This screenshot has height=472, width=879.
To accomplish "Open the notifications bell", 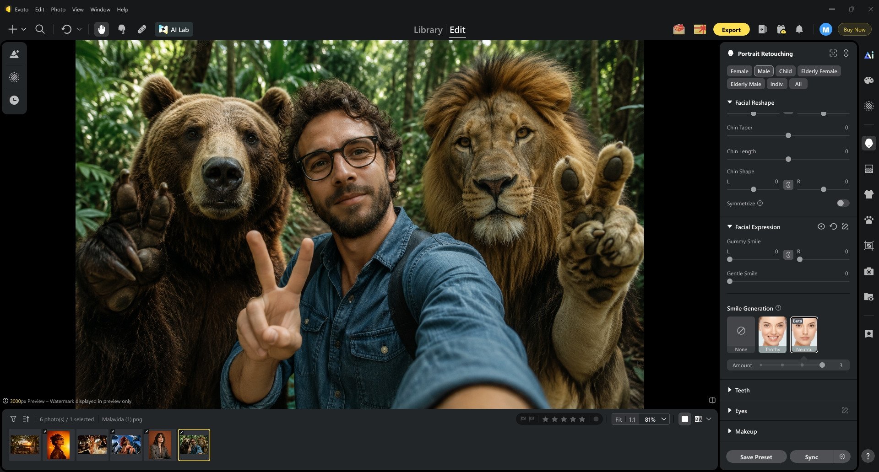I will [799, 29].
